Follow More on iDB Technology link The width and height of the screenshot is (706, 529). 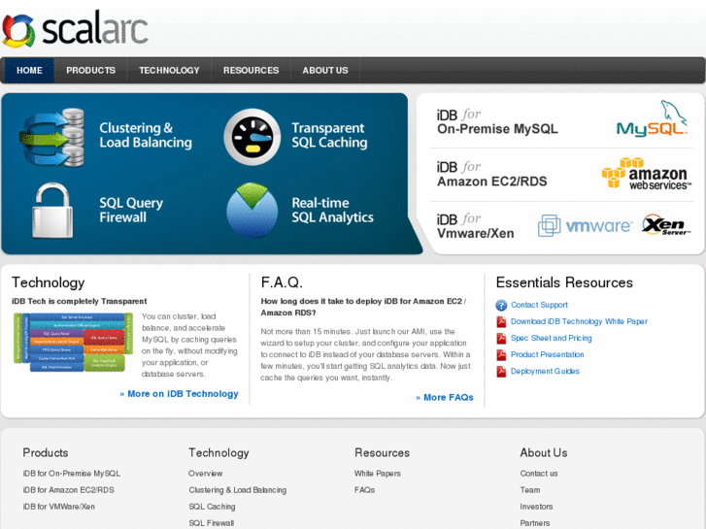pos(180,394)
